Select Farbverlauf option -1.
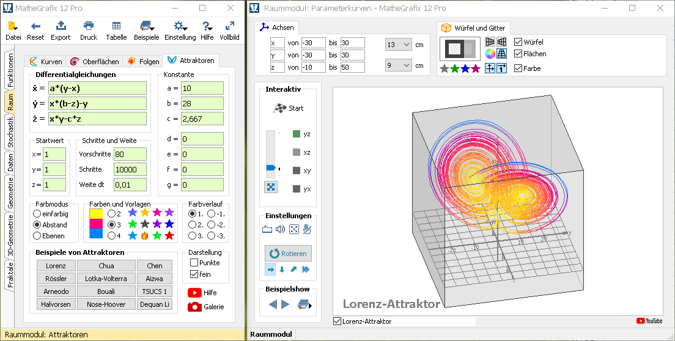The image size is (675, 341). coord(211,214)
